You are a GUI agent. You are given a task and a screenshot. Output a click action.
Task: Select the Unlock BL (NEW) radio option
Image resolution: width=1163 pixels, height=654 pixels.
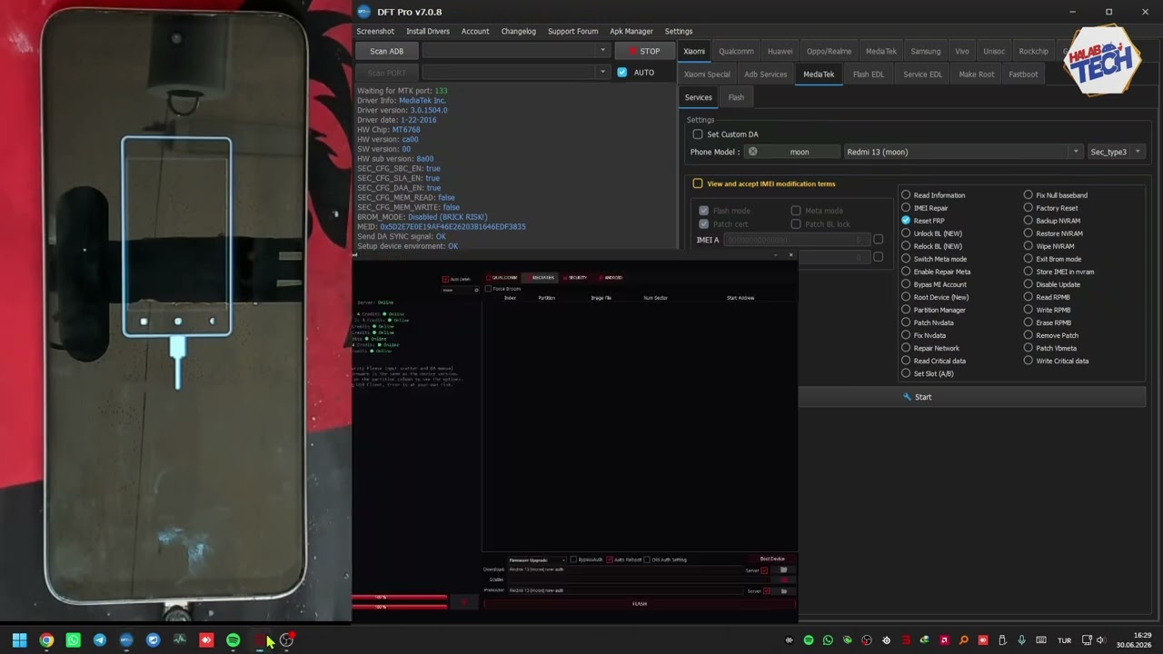pyautogui.click(x=906, y=233)
